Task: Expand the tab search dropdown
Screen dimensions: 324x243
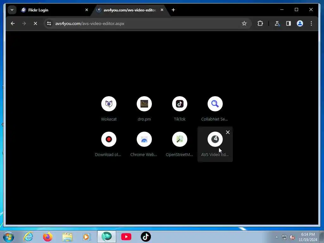Action: (x=12, y=10)
